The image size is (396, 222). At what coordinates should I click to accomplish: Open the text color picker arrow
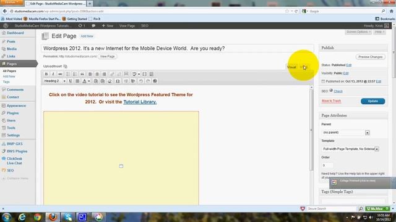pos(89,81)
